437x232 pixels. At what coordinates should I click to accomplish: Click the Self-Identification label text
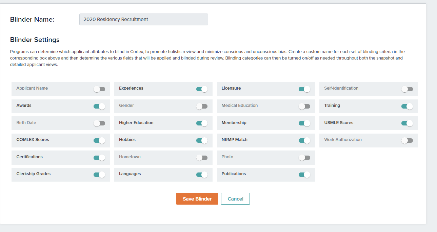(x=341, y=88)
